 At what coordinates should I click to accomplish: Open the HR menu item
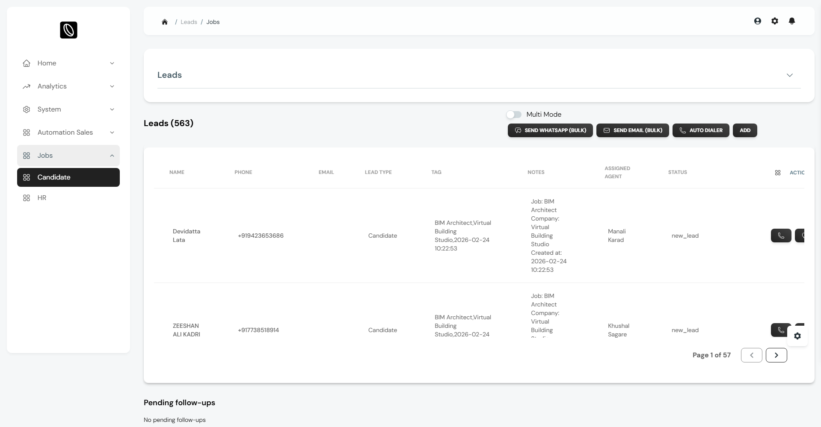click(x=68, y=198)
